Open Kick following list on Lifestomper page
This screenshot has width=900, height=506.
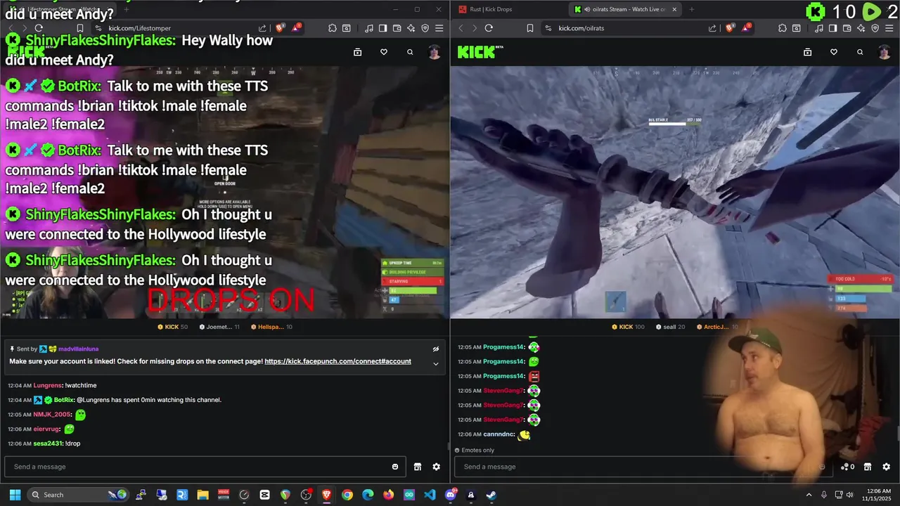[357, 52]
